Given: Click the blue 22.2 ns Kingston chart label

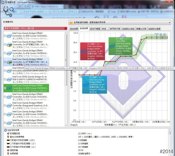Looking at the screenshot, I should coord(94,85).
